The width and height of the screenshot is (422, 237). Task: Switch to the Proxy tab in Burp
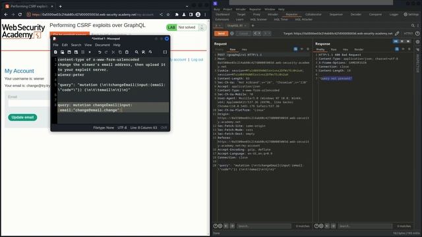coord(256,14)
